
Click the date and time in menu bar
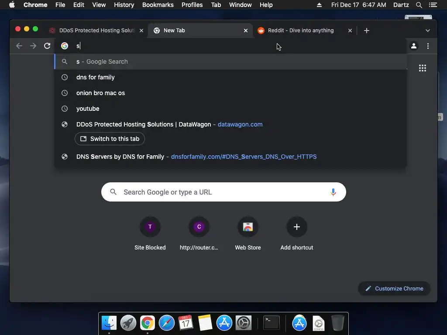point(359,5)
